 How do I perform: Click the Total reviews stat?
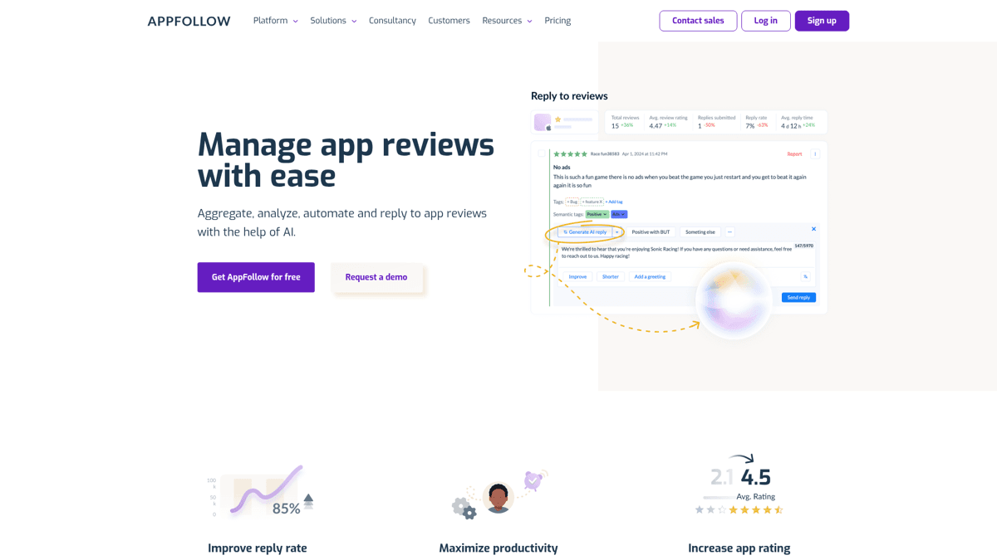626,122
